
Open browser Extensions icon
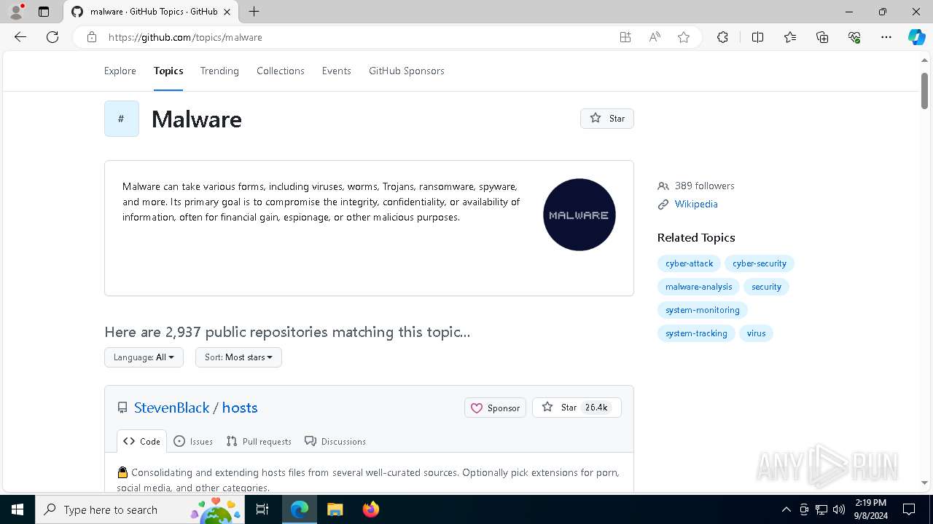point(722,37)
